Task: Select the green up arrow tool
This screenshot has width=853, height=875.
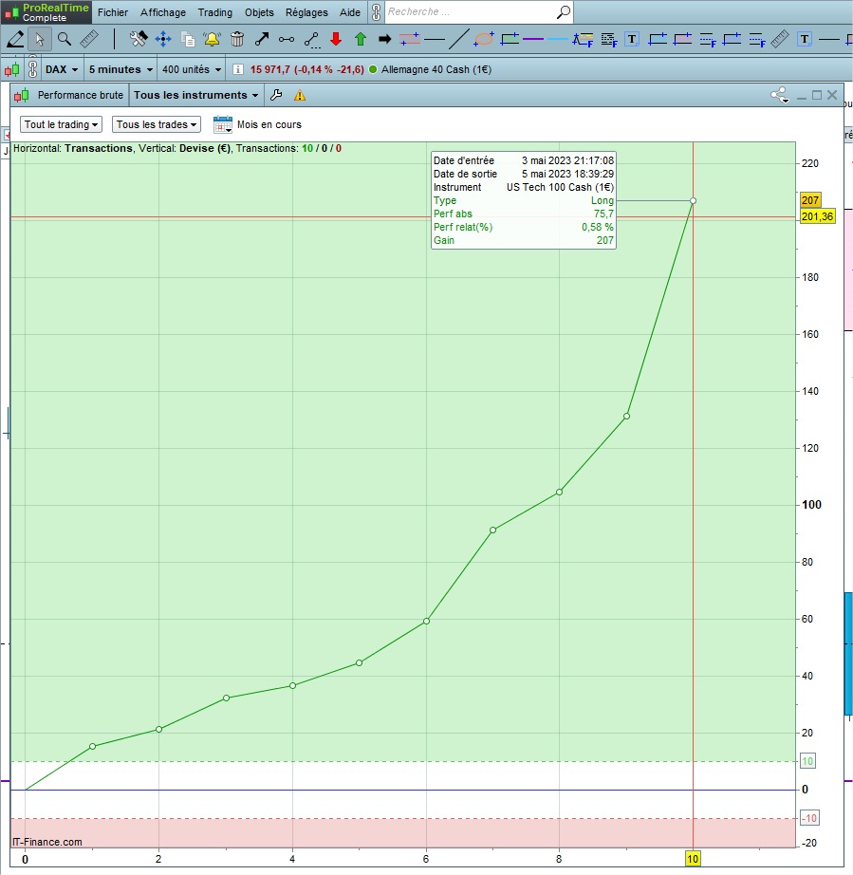Action: (360, 39)
